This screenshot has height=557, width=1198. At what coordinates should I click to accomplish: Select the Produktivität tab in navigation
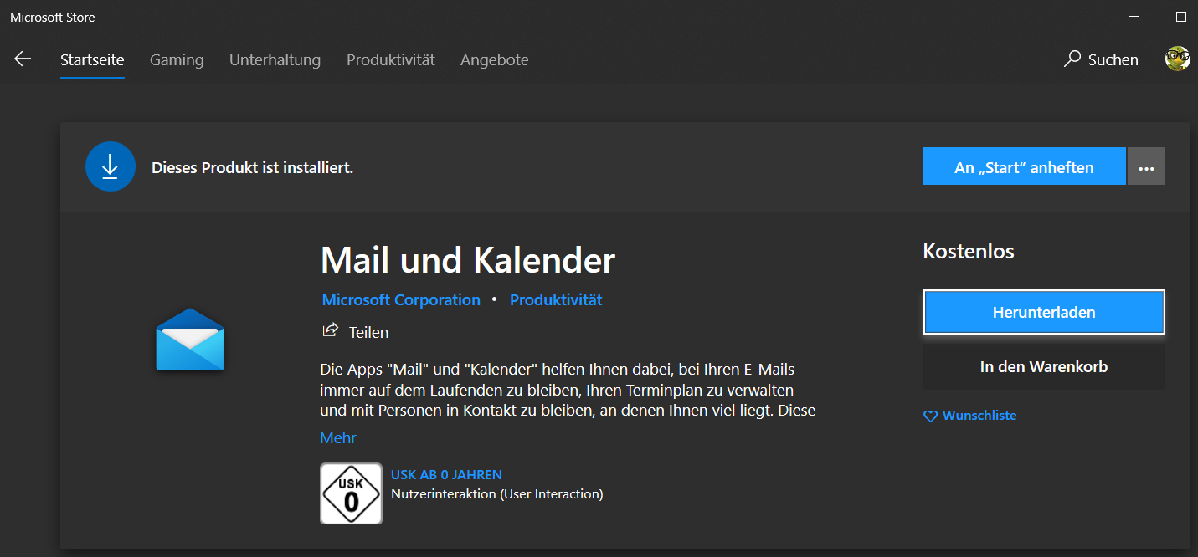point(391,59)
